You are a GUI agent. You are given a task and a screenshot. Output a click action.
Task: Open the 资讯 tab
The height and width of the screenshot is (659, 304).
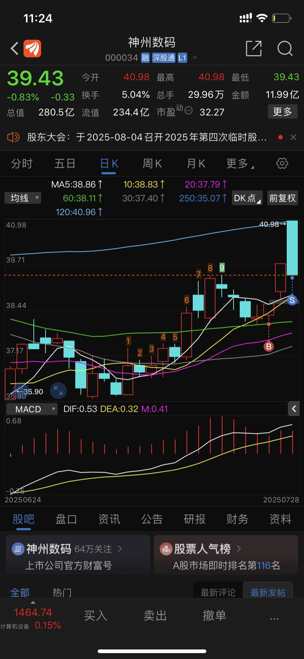[109, 519]
